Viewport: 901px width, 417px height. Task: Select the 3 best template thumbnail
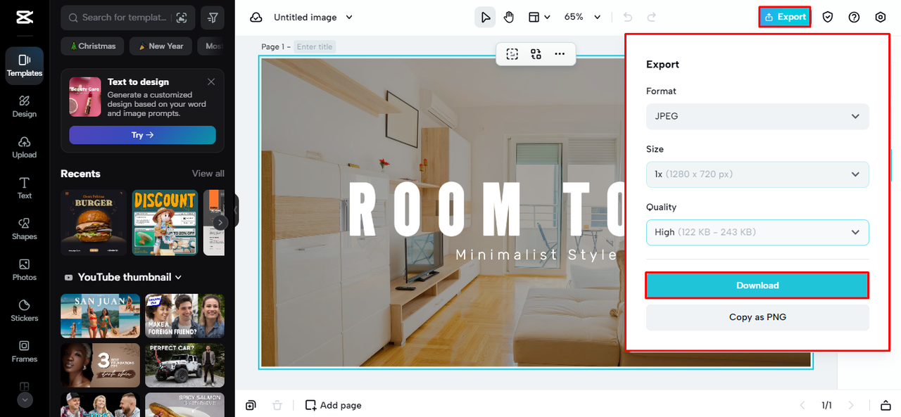(x=100, y=365)
